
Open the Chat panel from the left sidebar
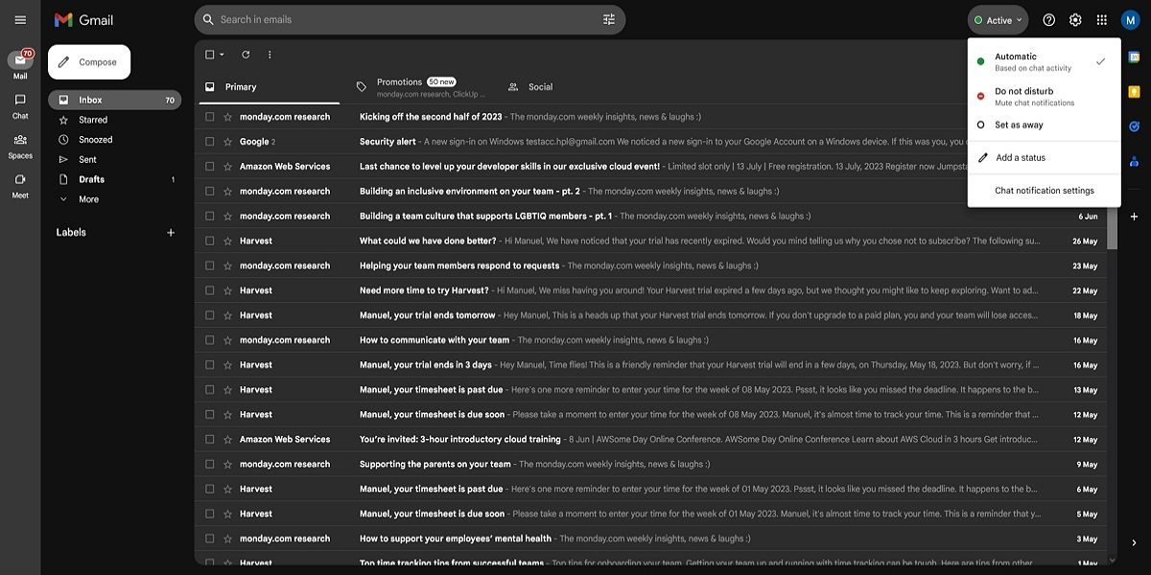pyautogui.click(x=19, y=108)
